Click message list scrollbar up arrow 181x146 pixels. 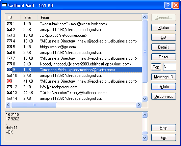point(145,17)
